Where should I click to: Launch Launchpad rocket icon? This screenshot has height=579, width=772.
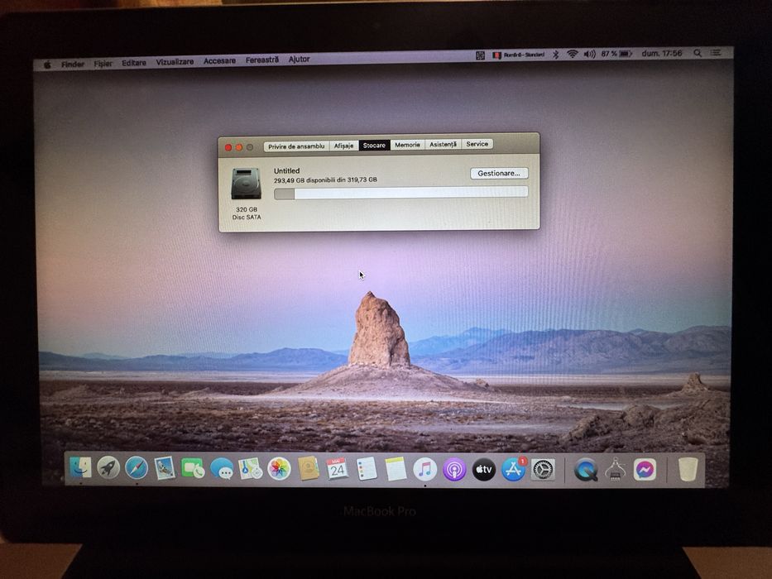(x=108, y=467)
